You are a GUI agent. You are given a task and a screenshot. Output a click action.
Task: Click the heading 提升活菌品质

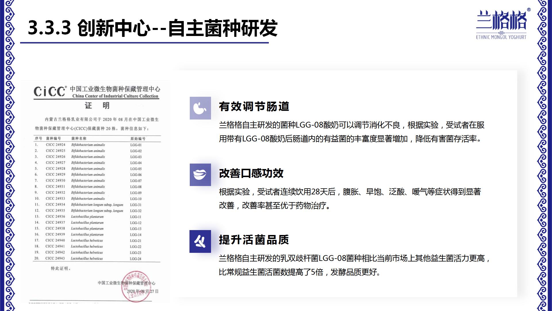254,240
